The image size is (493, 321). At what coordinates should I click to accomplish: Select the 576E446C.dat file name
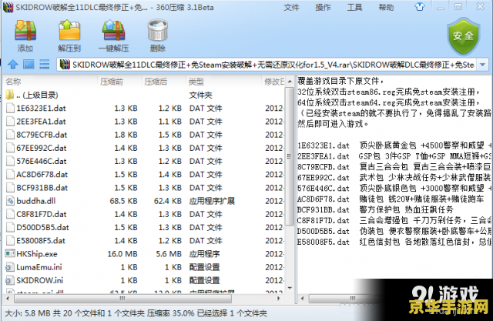42,161
